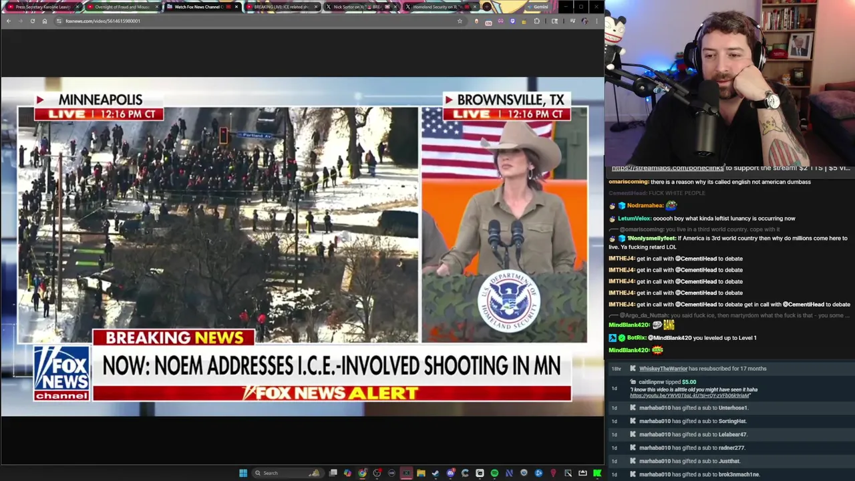Open the browser profile avatar
The width and height of the screenshot is (855, 481).
click(x=584, y=21)
